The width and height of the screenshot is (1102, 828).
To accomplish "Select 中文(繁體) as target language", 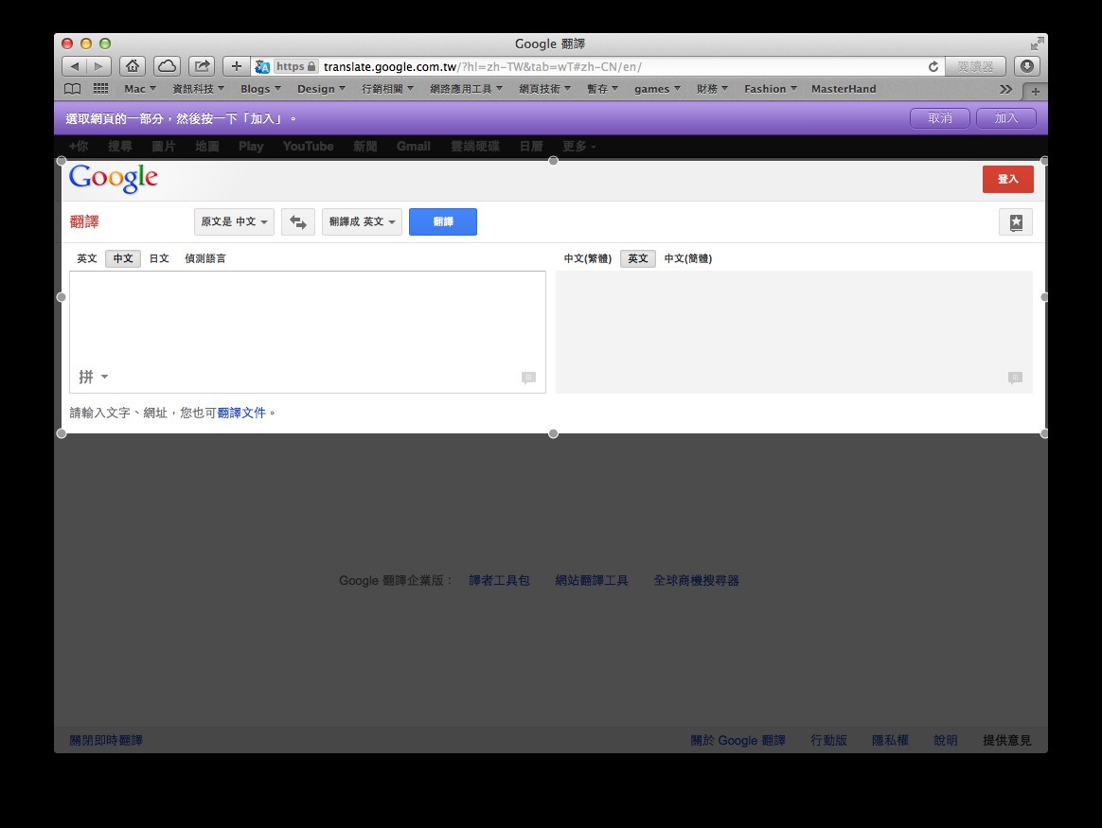I will pyautogui.click(x=588, y=258).
